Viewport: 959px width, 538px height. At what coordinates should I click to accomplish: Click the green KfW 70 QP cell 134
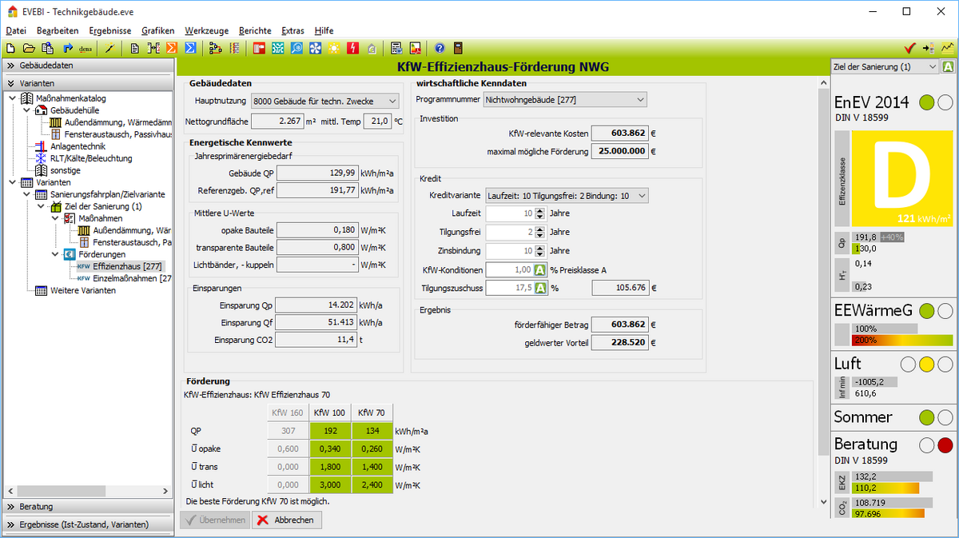[372, 431]
